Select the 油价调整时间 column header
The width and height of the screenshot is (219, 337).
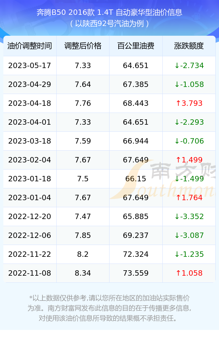(30, 46)
